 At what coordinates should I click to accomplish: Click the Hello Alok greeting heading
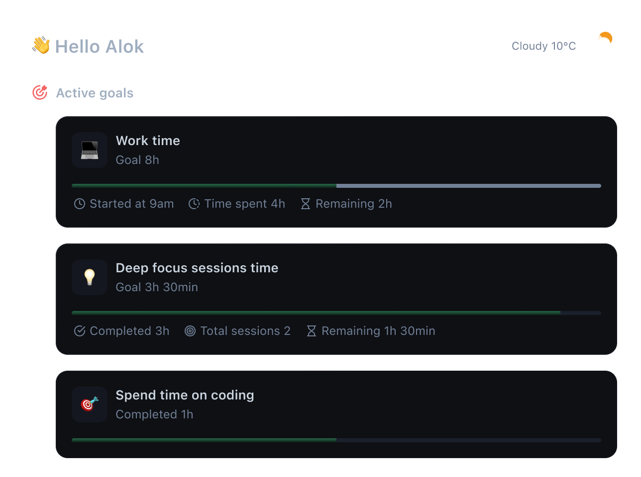click(100, 47)
